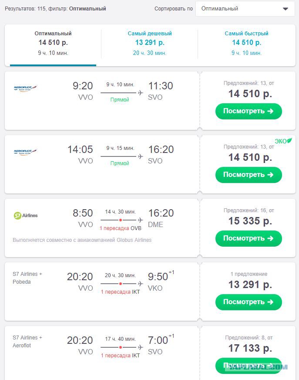
Task: Switch to the Самый быстрый tab
Action: (x=246, y=43)
